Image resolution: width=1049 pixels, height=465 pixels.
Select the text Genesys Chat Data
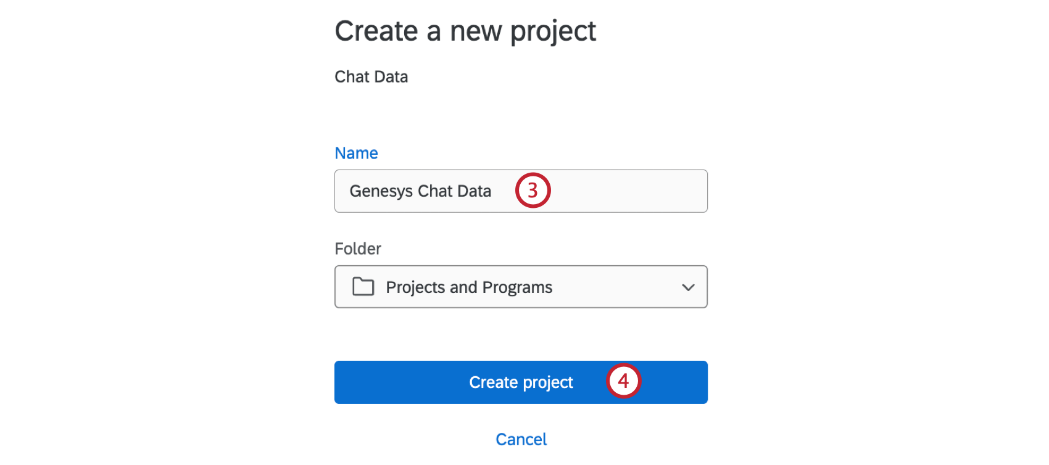(420, 191)
